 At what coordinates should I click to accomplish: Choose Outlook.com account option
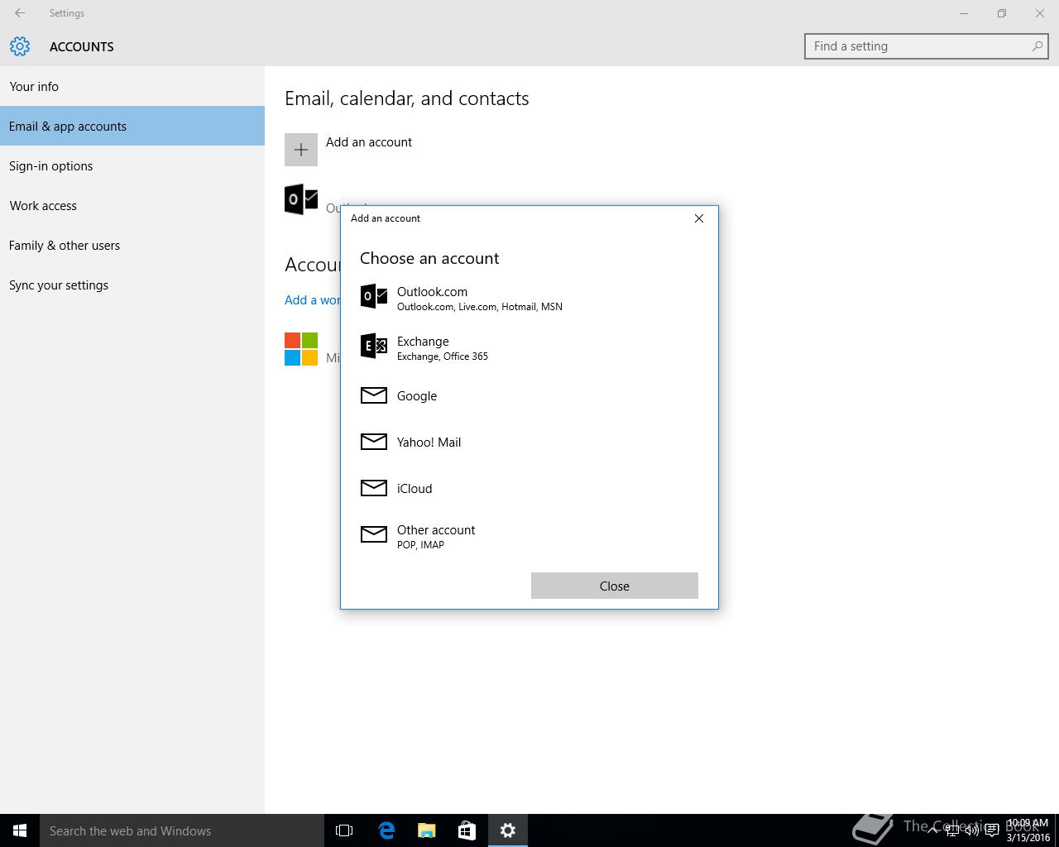[x=529, y=298]
